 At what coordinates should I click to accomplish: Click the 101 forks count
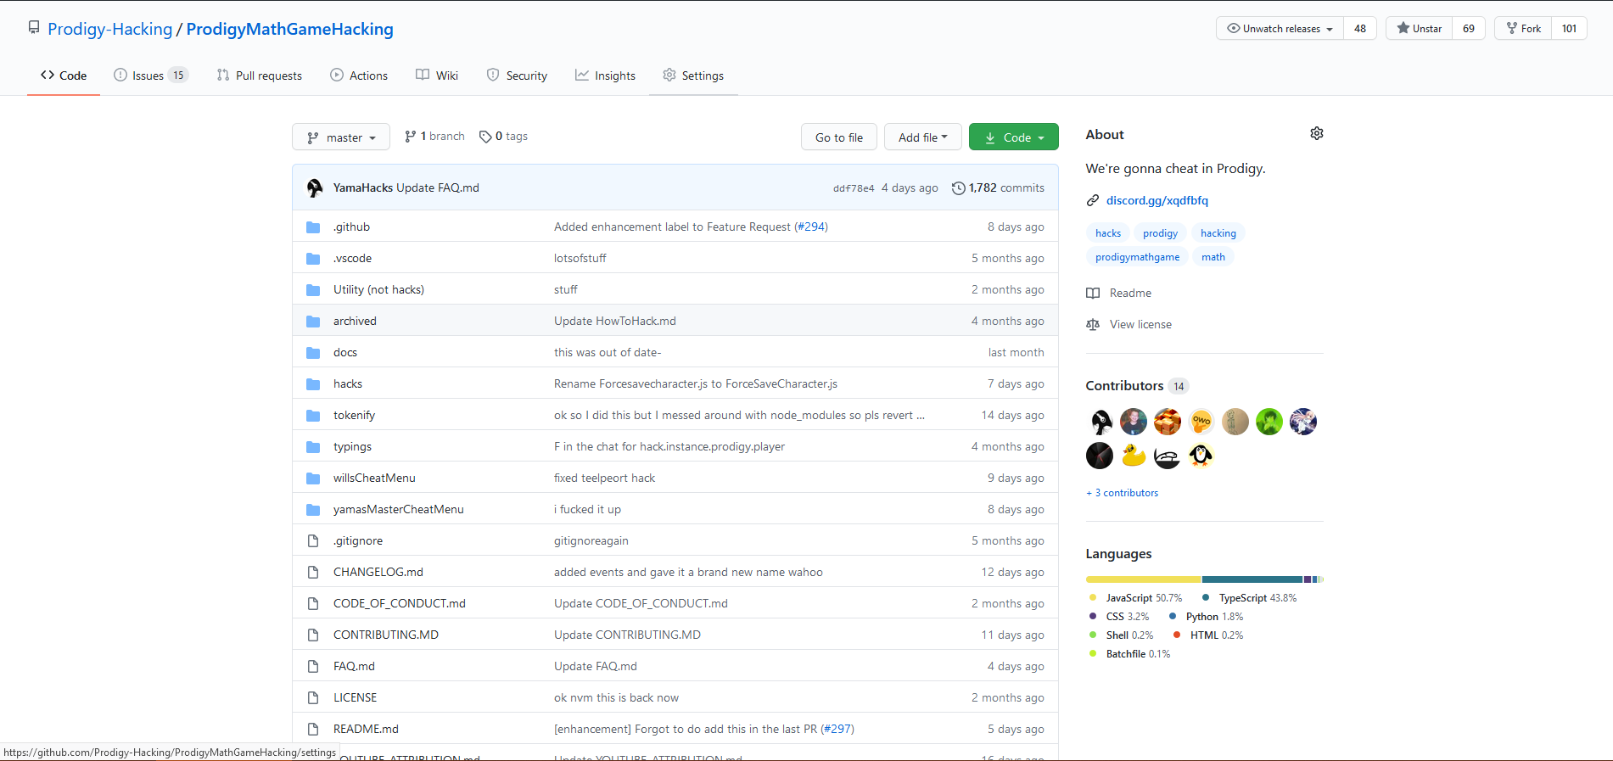coord(1569,28)
